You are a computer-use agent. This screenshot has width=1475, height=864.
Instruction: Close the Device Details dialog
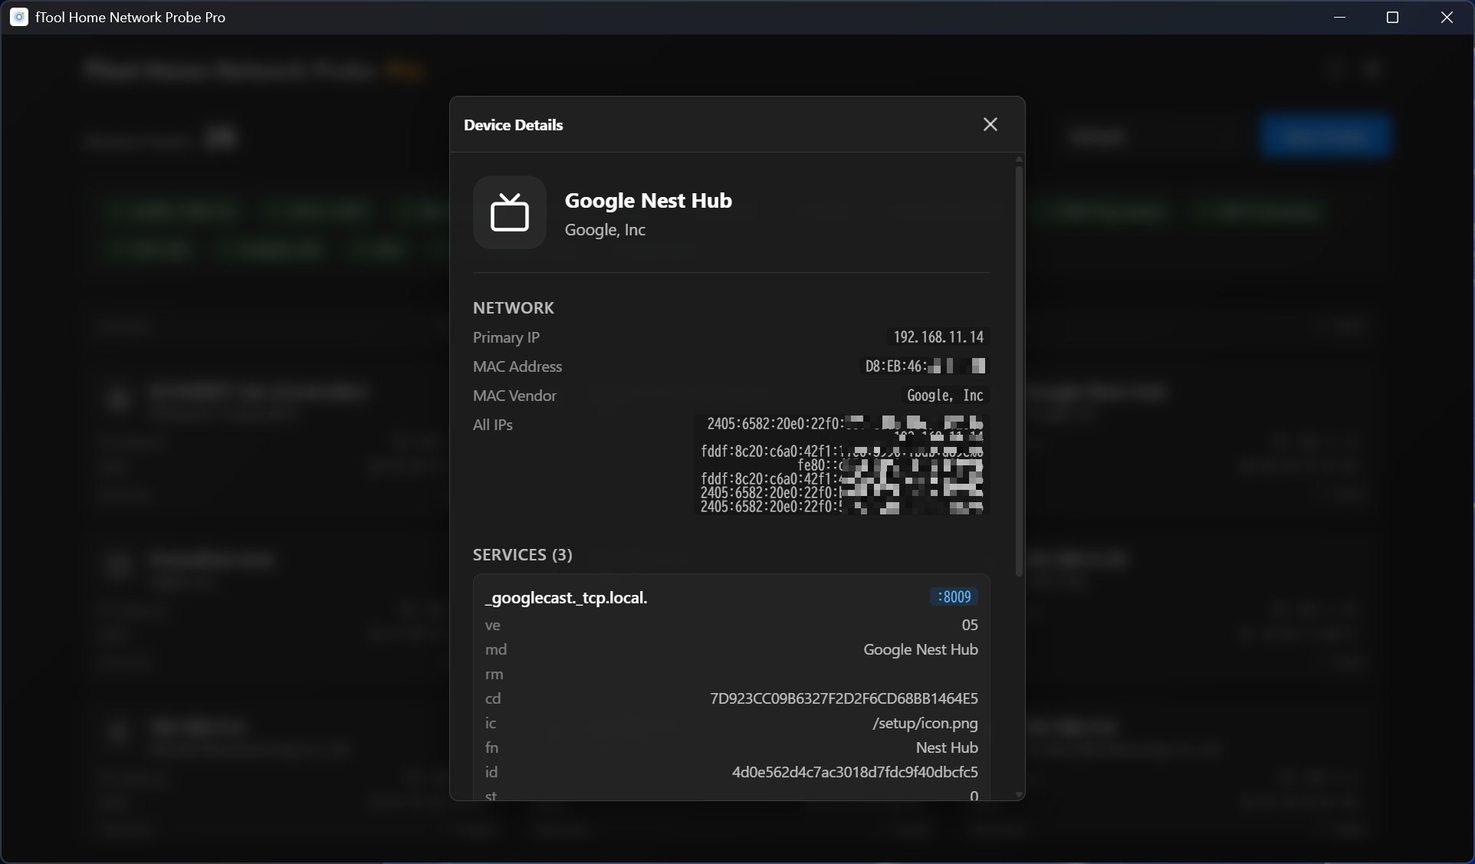click(x=990, y=123)
